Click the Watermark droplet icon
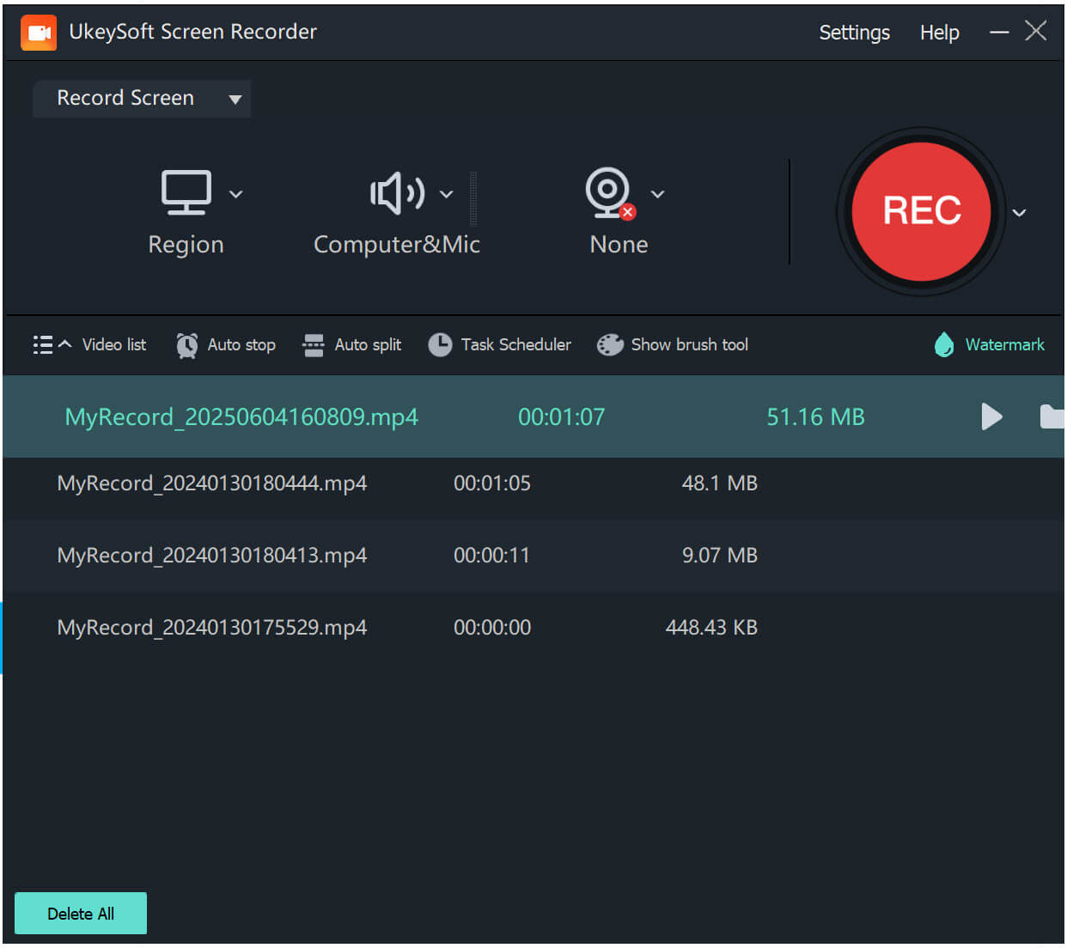 pyautogui.click(x=944, y=344)
